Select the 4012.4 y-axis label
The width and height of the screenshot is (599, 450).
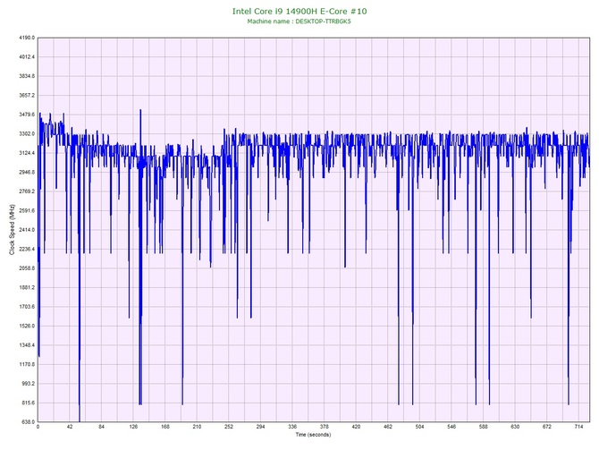tap(27, 57)
